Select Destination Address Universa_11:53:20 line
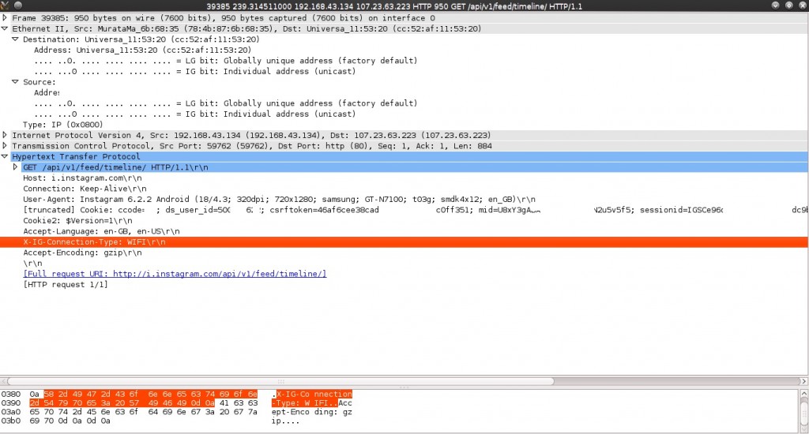 pos(143,50)
